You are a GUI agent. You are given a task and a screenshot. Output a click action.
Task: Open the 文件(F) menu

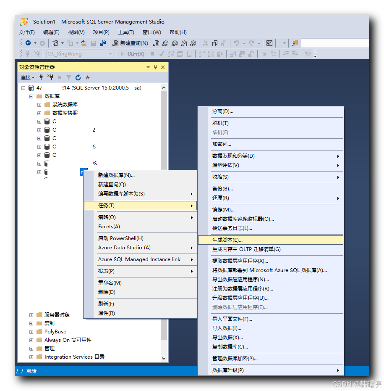point(26,32)
